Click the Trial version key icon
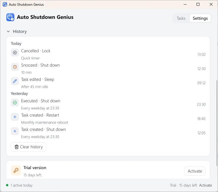The width and height of the screenshot is (218, 192). pyautogui.click(x=16, y=170)
